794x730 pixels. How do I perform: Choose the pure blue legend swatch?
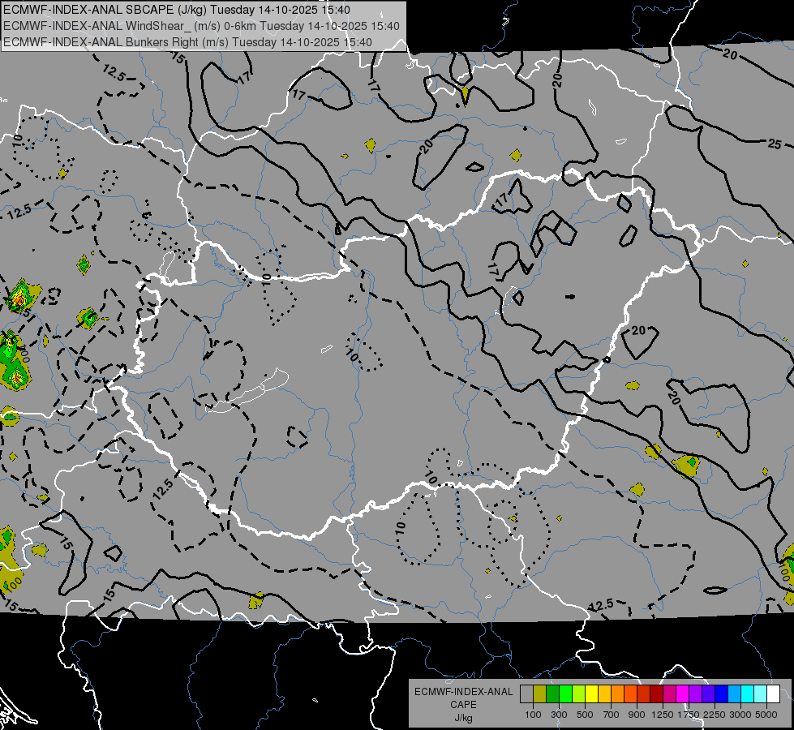click(x=721, y=694)
